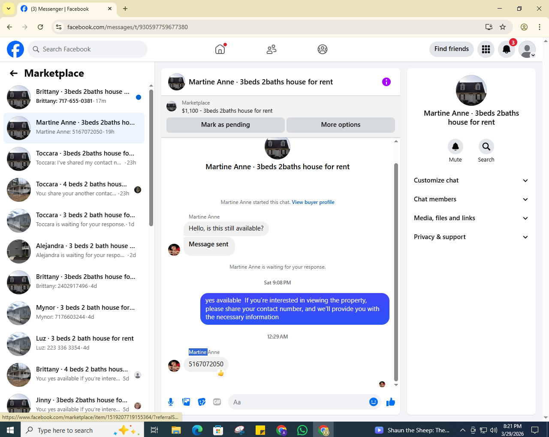The height and width of the screenshot is (437, 549).
Task: Open Toccara 3beds 2baths house chat
Action: coord(74,159)
